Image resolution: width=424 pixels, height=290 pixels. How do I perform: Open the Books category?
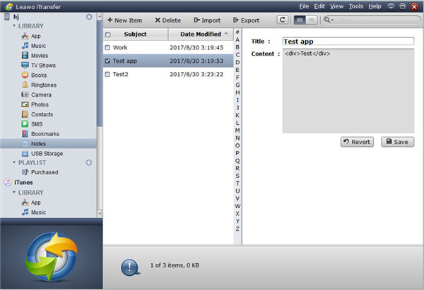pos(39,75)
